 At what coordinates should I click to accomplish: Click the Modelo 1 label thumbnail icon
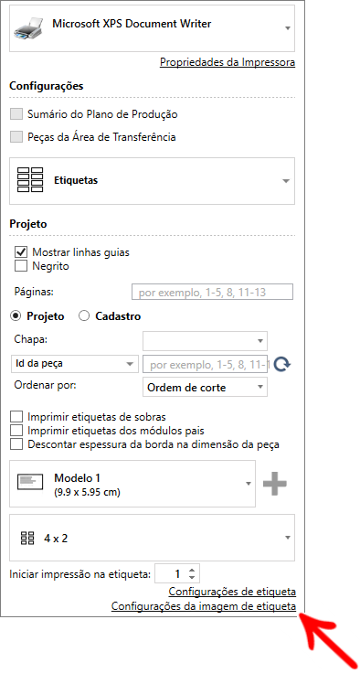pos(30,483)
